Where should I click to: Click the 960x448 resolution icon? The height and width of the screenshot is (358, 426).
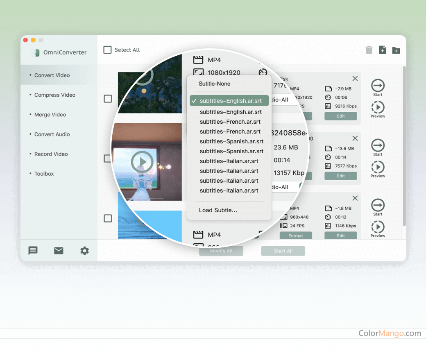point(284,217)
